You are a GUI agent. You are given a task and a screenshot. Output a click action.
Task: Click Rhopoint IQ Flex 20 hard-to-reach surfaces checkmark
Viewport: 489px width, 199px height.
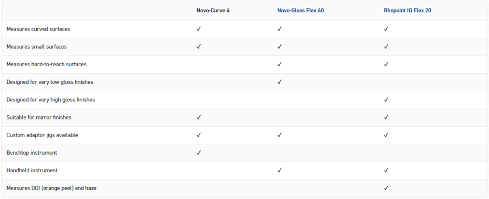click(x=386, y=64)
